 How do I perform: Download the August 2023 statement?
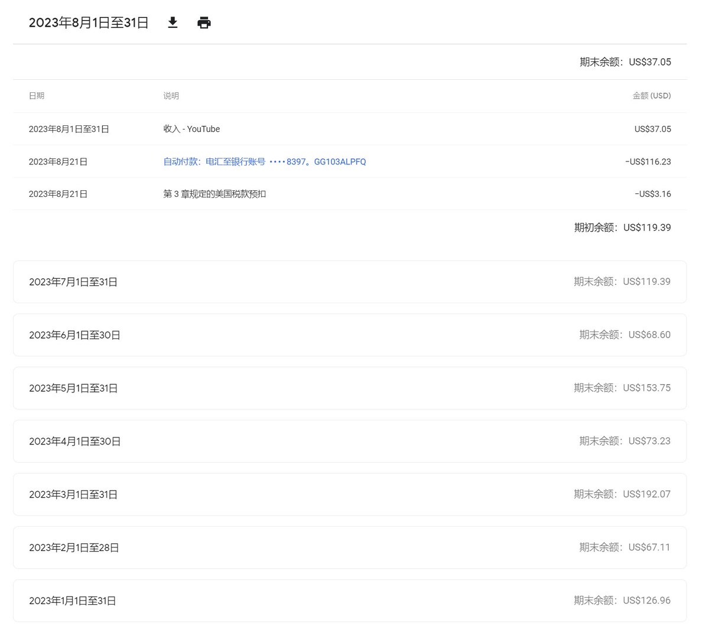pyautogui.click(x=173, y=23)
